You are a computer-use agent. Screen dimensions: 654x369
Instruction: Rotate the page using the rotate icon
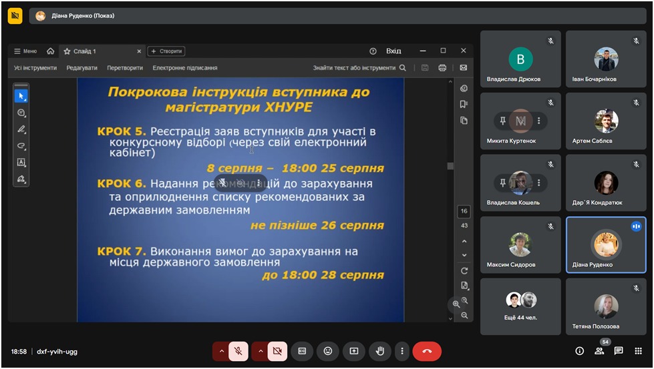(x=464, y=271)
